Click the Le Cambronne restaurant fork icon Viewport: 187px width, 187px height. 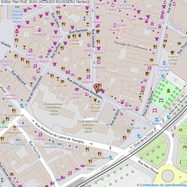click(14, 111)
